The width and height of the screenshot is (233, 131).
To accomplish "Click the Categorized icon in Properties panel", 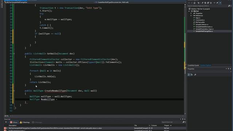I will (189, 75).
